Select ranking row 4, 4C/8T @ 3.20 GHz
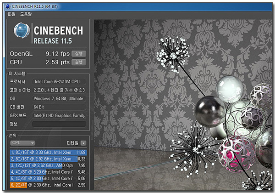Viewport: 275px width, 193px height. point(48,172)
